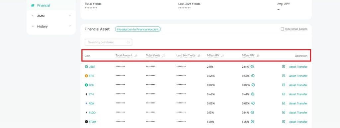Click Asset Transfer for ETH
This screenshot has height=128, width=340.
pyautogui.click(x=298, y=94)
